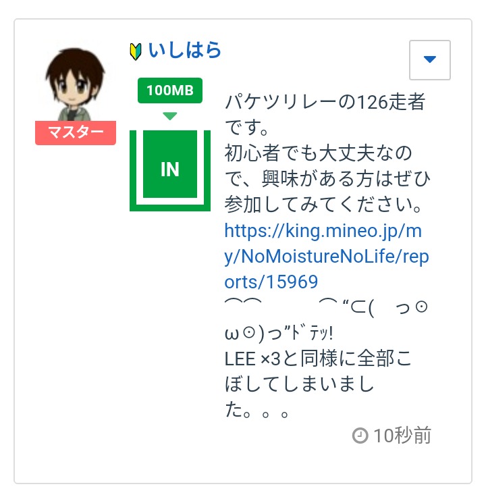Select the green 100MB label
486x497 pixels.
(170, 90)
